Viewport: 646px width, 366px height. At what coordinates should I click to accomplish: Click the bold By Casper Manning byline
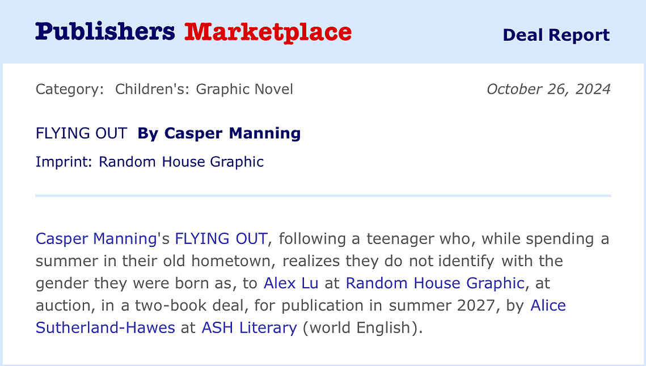point(219,133)
